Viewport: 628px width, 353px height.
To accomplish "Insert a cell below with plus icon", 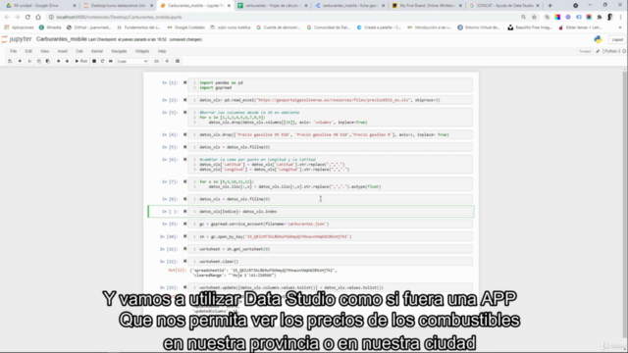I will coord(20,61).
